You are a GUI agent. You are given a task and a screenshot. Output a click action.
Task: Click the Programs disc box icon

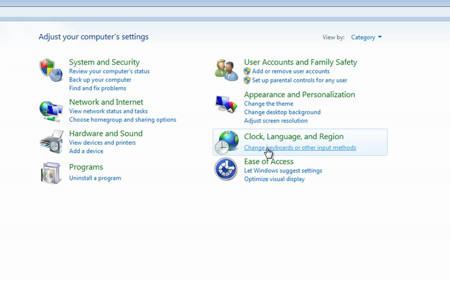tap(51, 173)
